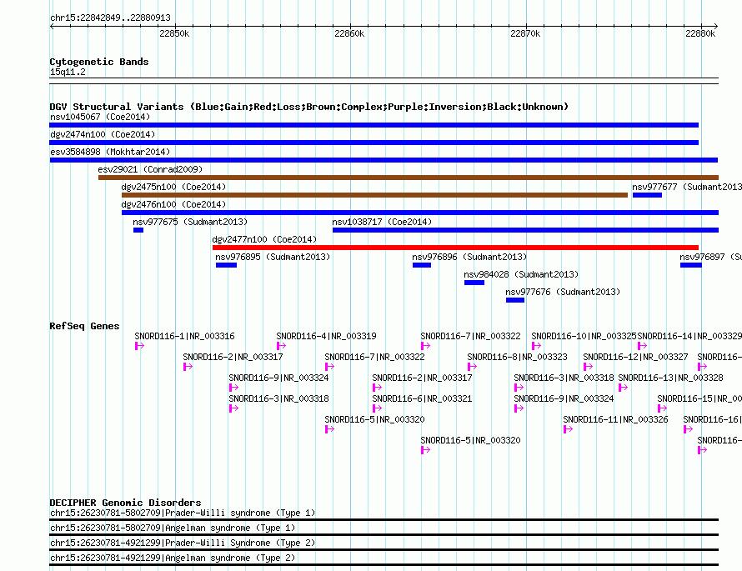Click the small blue nsv977676 bar
The height and width of the screenshot is (571, 742).
pyautogui.click(x=515, y=300)
